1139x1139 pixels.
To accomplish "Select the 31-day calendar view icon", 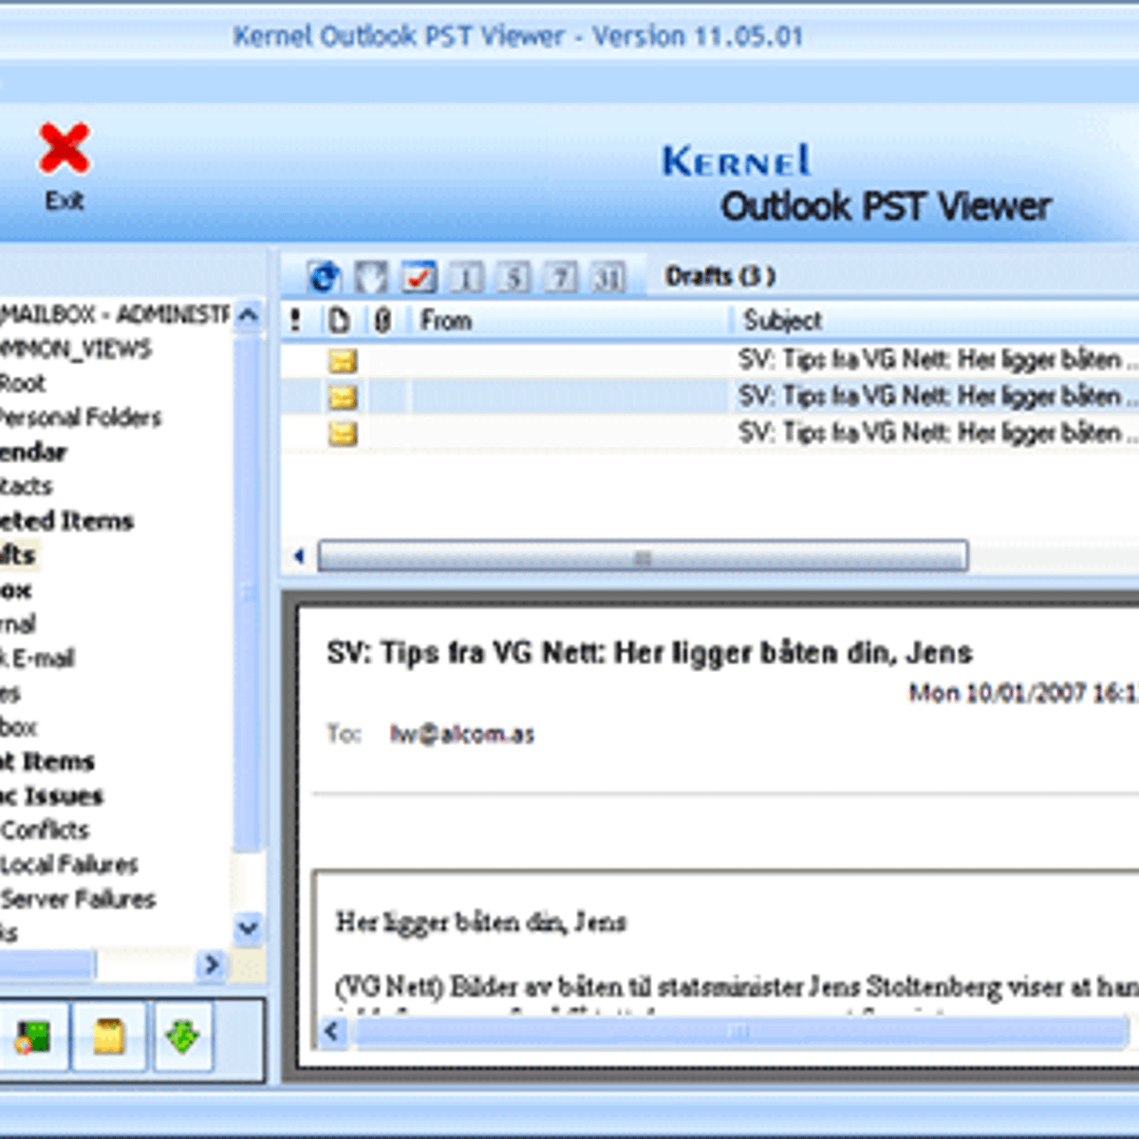I will [x=608, y=277].
